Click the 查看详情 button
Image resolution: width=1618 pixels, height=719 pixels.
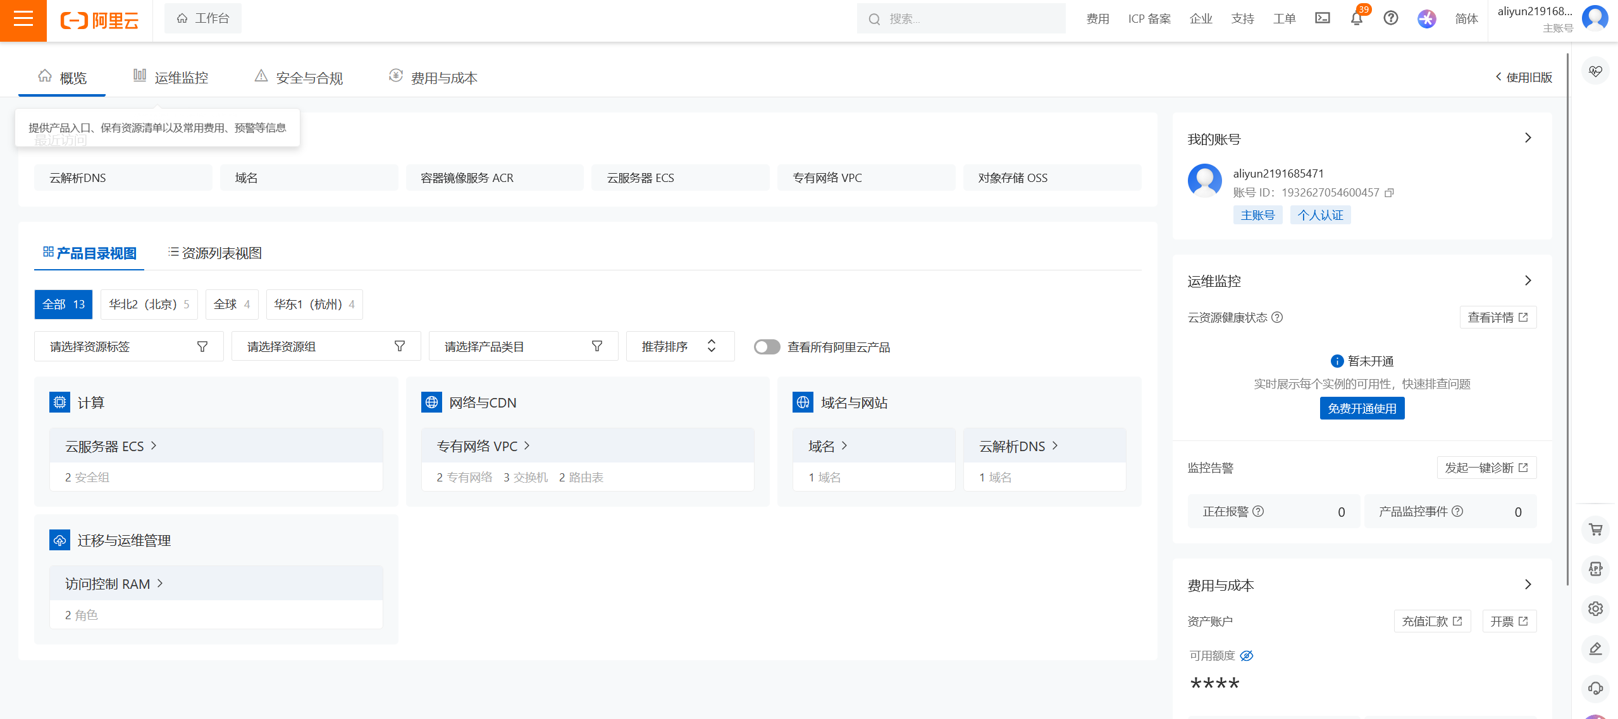tap(1498, 317)
